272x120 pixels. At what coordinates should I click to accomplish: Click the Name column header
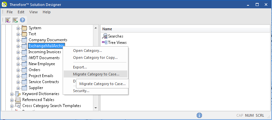click(185, 29)
